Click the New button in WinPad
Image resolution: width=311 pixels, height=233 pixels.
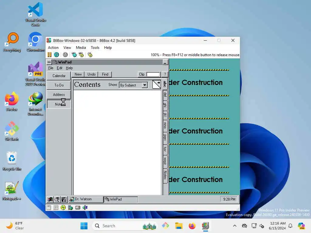(78, 74)
